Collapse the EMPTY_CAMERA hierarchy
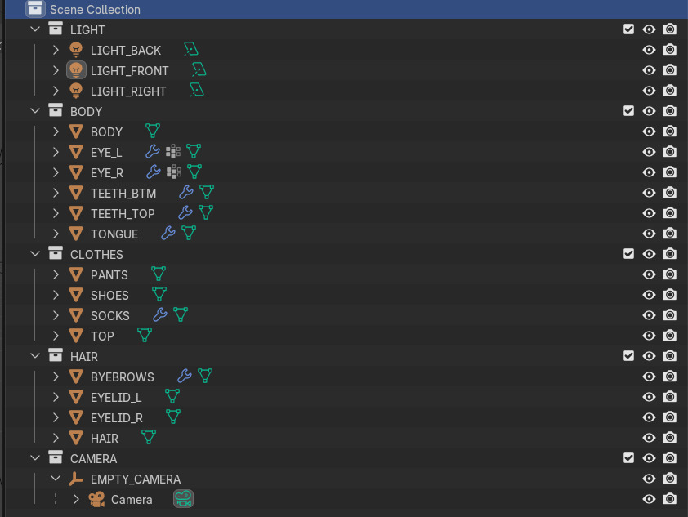 [56, 479]
